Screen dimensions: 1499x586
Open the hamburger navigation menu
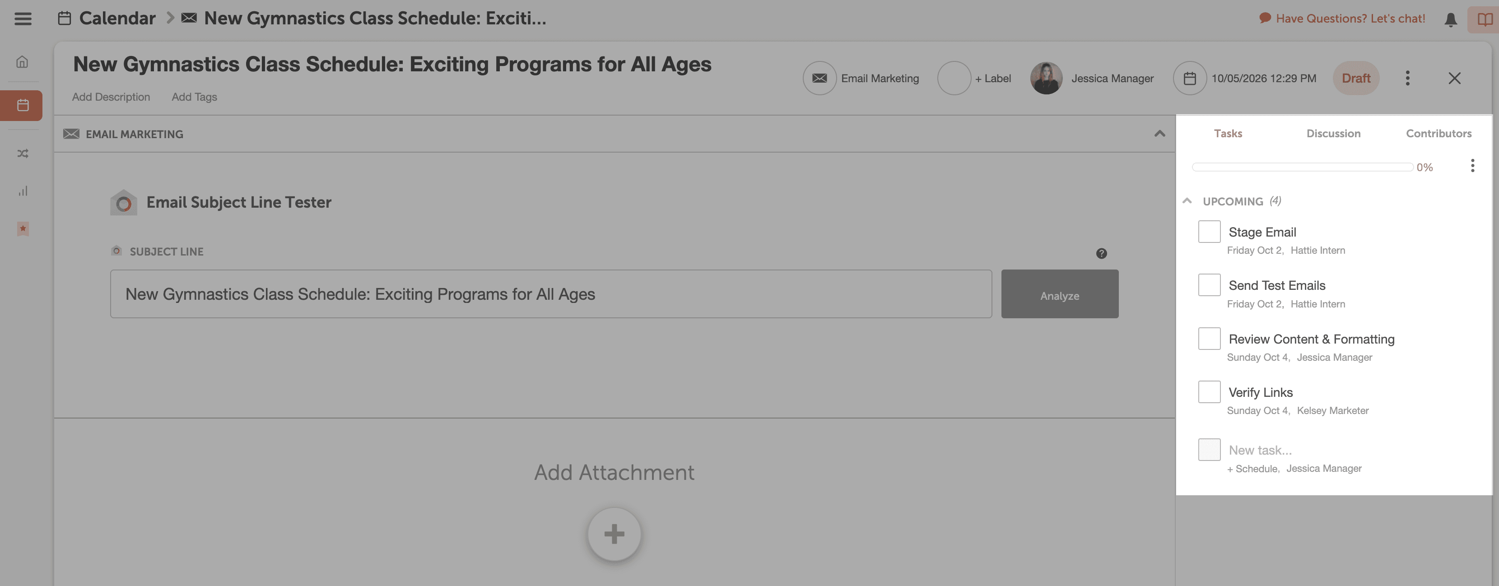point(23,19)
